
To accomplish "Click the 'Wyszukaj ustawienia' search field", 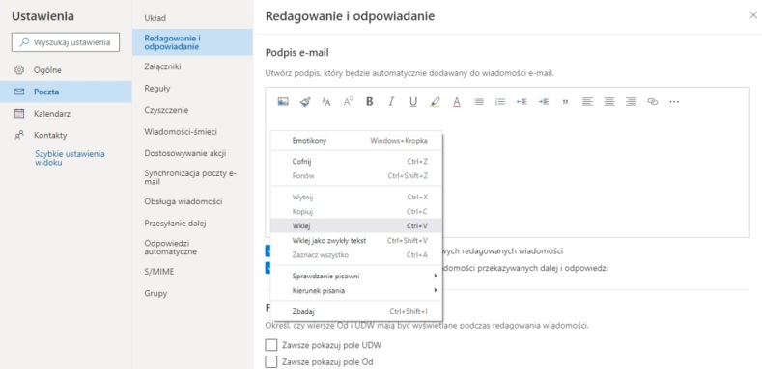I will (x=66, y=42).
